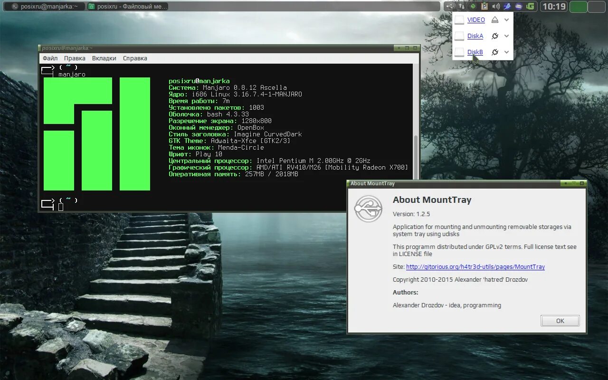Open the Правка menu in terminal
608x380 pixels.
[x=75, y=58]
